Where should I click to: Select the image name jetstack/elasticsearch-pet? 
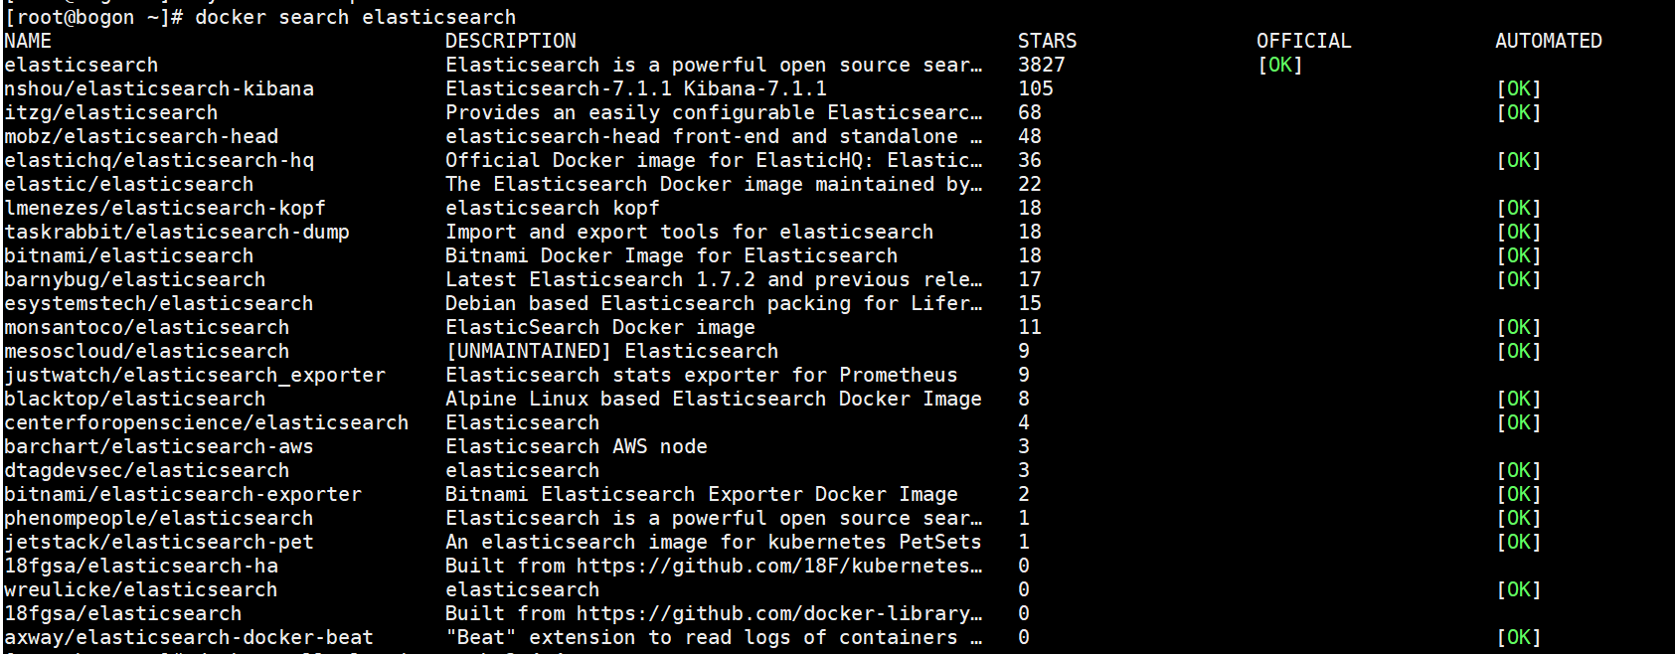point(159,542)
